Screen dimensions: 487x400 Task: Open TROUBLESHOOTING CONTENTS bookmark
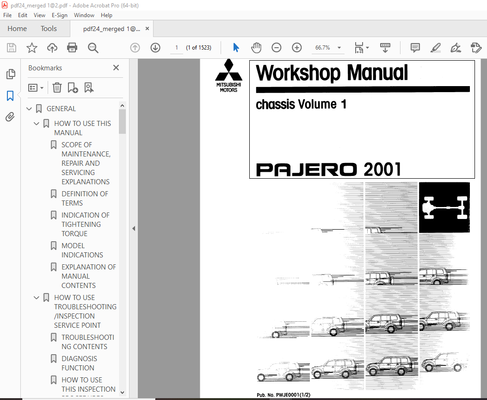pos(87,342)
